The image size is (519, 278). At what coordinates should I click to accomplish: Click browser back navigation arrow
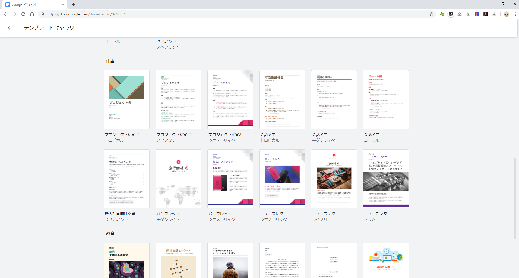click(x=6, y=14)
